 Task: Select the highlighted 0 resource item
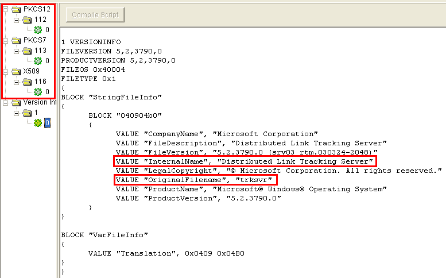(48, 123)
